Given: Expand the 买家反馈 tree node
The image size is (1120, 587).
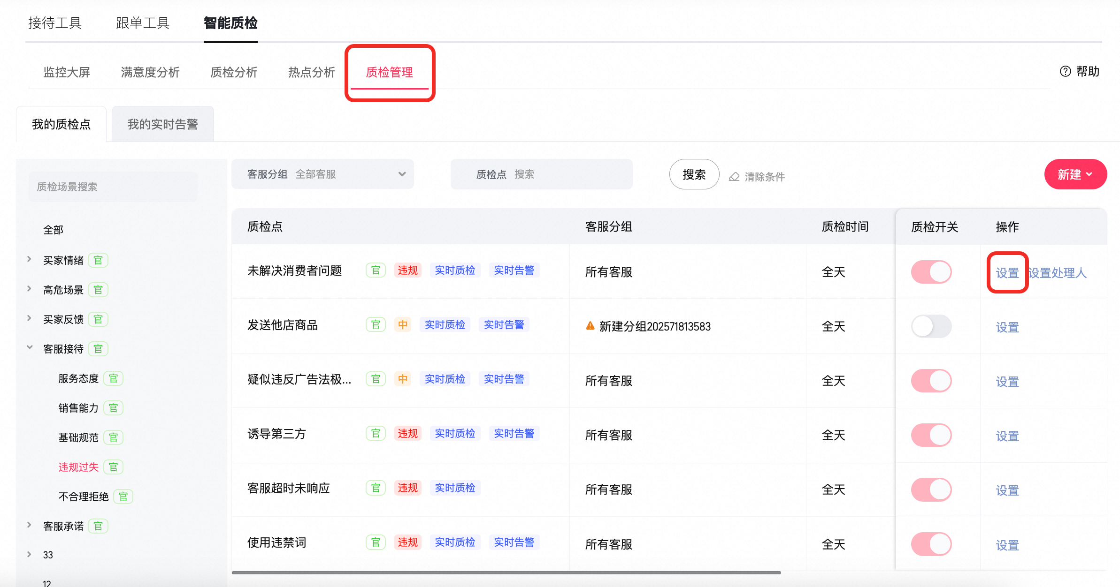Looking at the screenshot, I should tap(29, 318).
